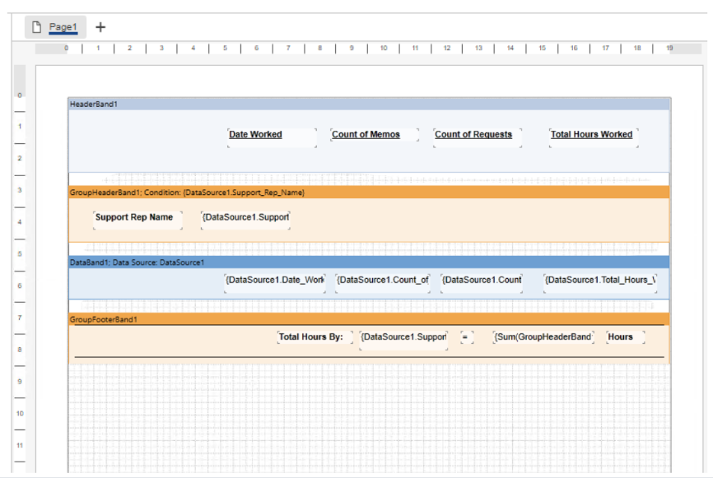Click the DataSource1.Date_Work data field
The image size is (713, 478).
[x=275, y=281]
